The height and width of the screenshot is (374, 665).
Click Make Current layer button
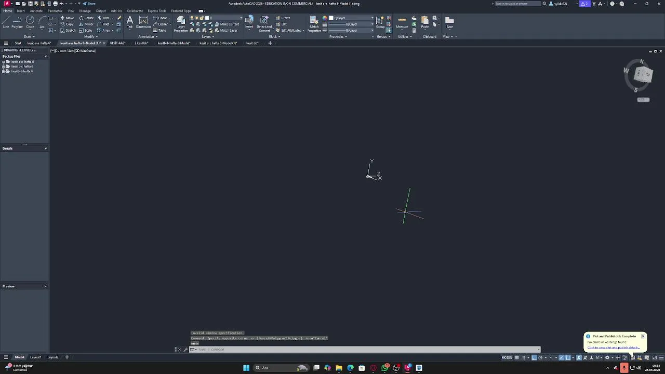(227, 24)
